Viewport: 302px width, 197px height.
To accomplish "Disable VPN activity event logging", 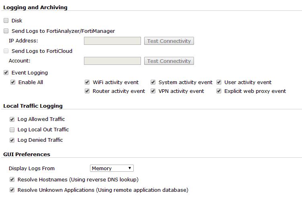I will point(153,91).
